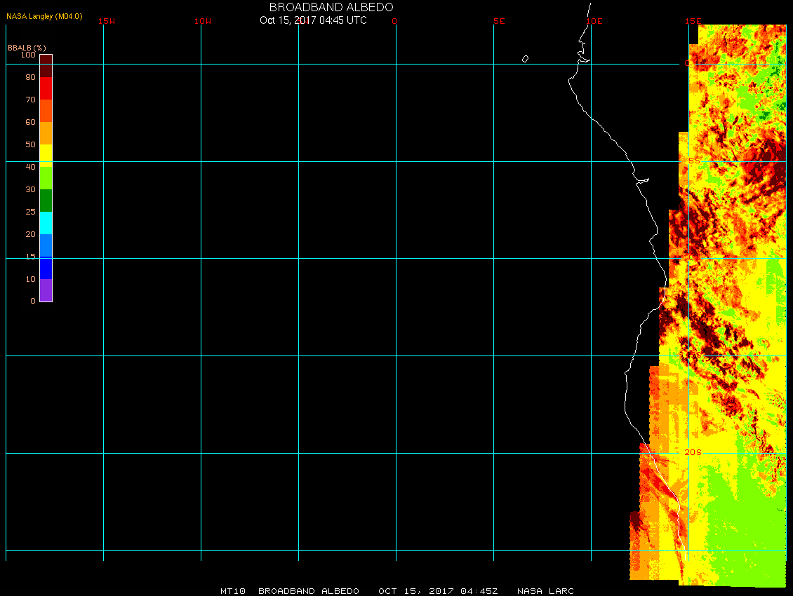Click the 10W longitude label

pos(203,21)
